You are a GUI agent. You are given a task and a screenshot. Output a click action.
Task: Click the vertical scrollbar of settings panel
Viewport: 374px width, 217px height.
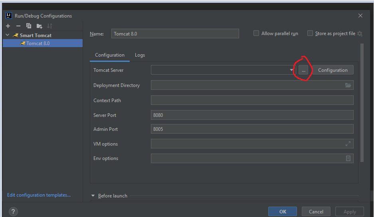pos(362,103)
